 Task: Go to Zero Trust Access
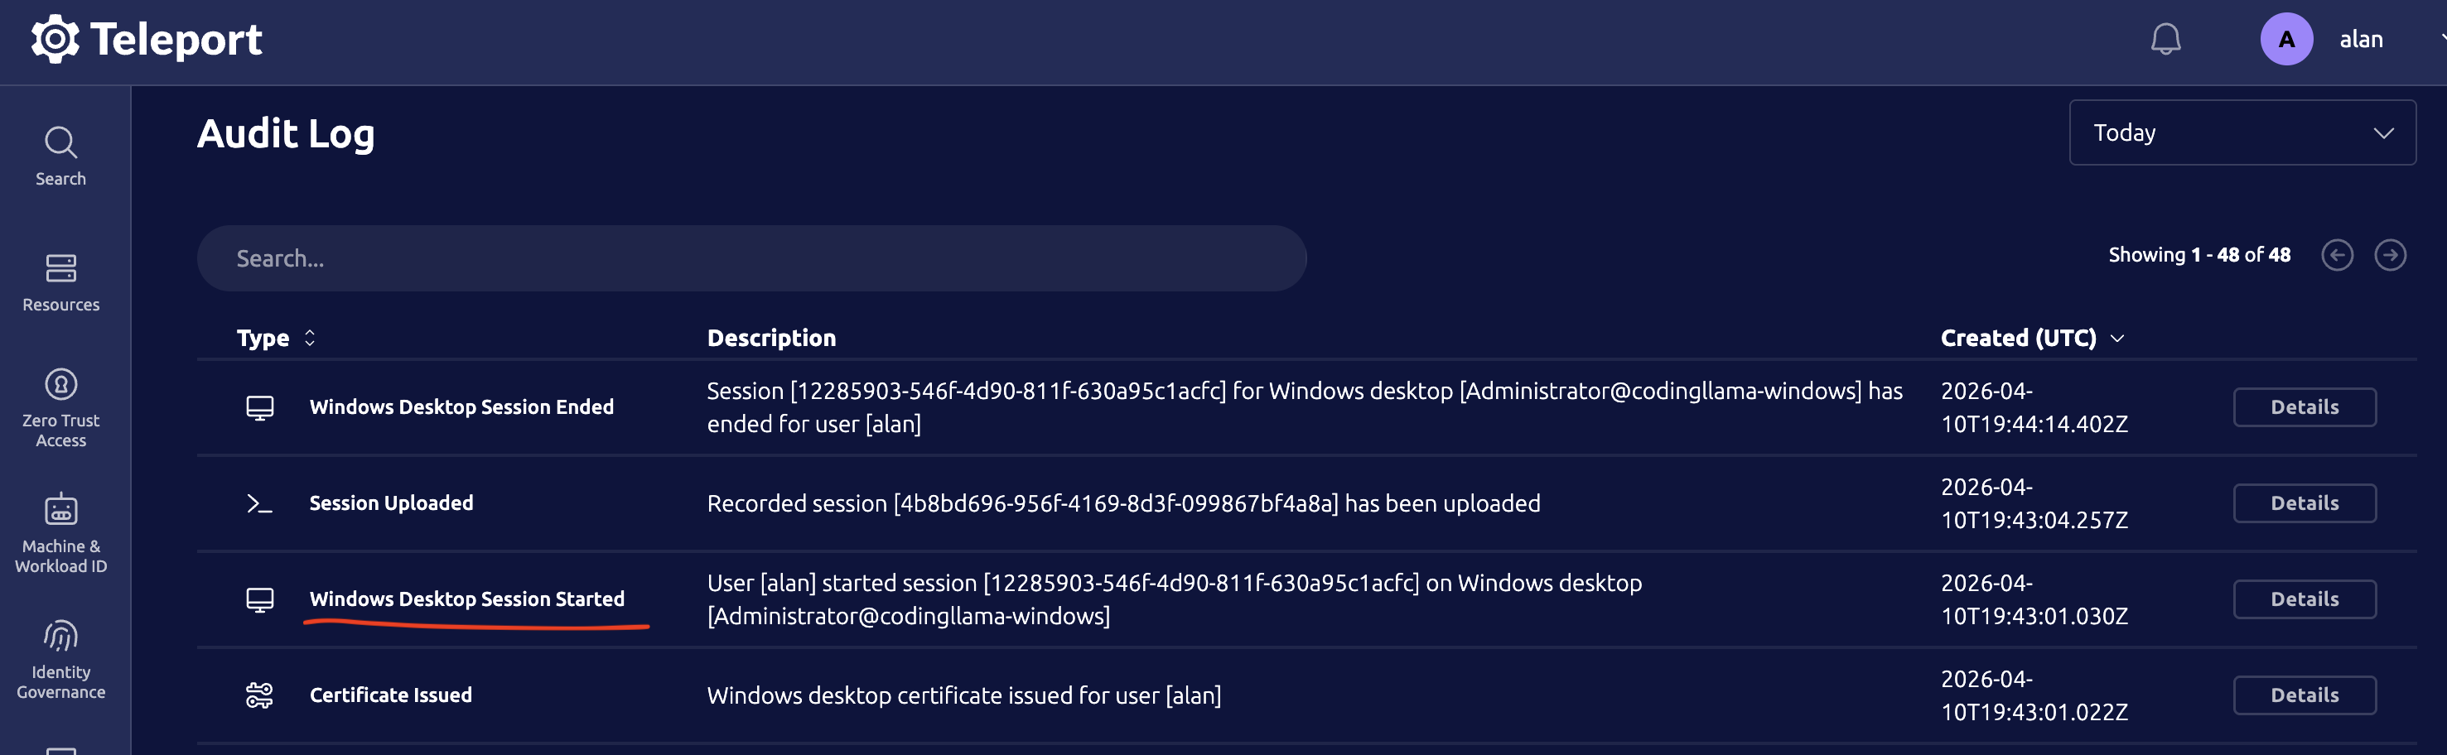pyautogui.click(x=60, y=407)
